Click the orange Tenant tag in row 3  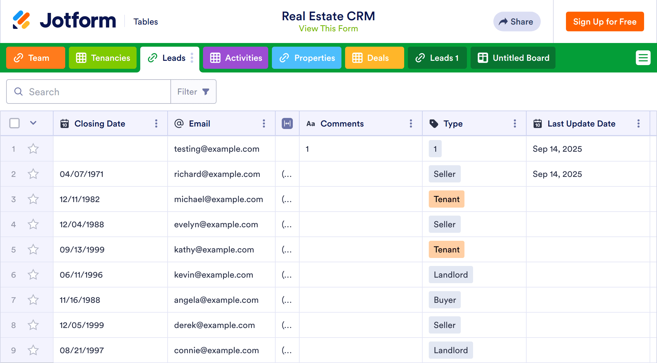point(446,199)
